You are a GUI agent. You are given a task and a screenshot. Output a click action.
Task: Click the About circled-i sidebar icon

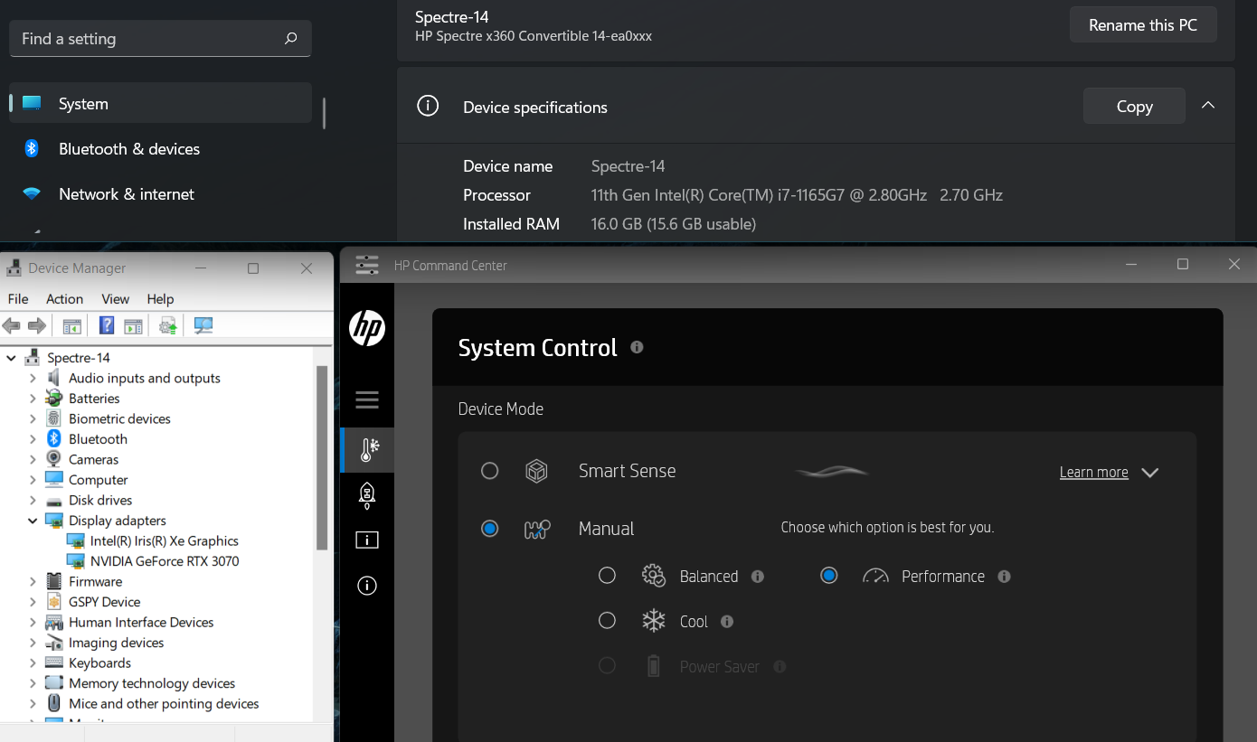point(366,586)
